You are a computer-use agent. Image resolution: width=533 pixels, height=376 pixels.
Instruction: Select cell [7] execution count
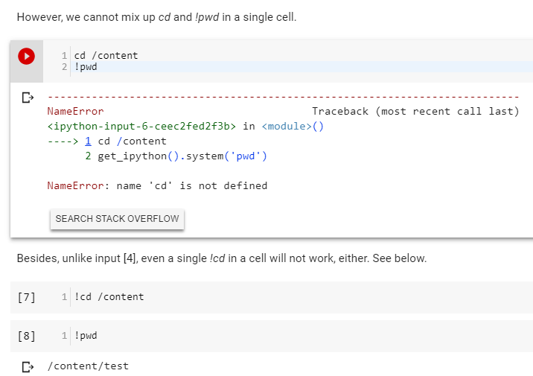tap(27, 297)
